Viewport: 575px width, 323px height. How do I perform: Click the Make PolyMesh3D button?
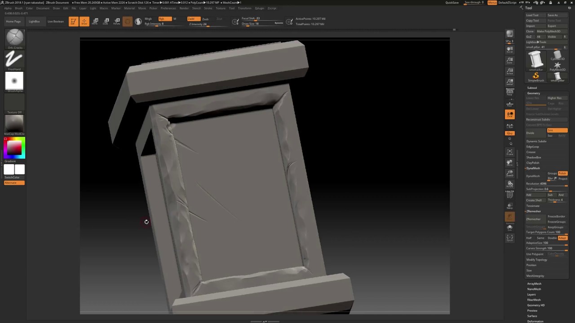552,31
